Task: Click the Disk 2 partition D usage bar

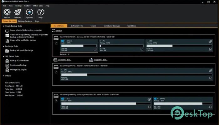Action: (x=137, y=75)
